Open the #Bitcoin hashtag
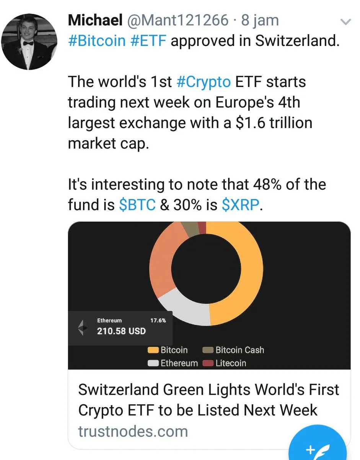Viewport: 360px width, 460px height. tap(97, 41)
